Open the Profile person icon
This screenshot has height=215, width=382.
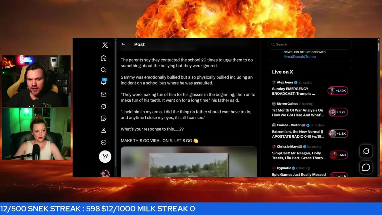coord(104,130)
